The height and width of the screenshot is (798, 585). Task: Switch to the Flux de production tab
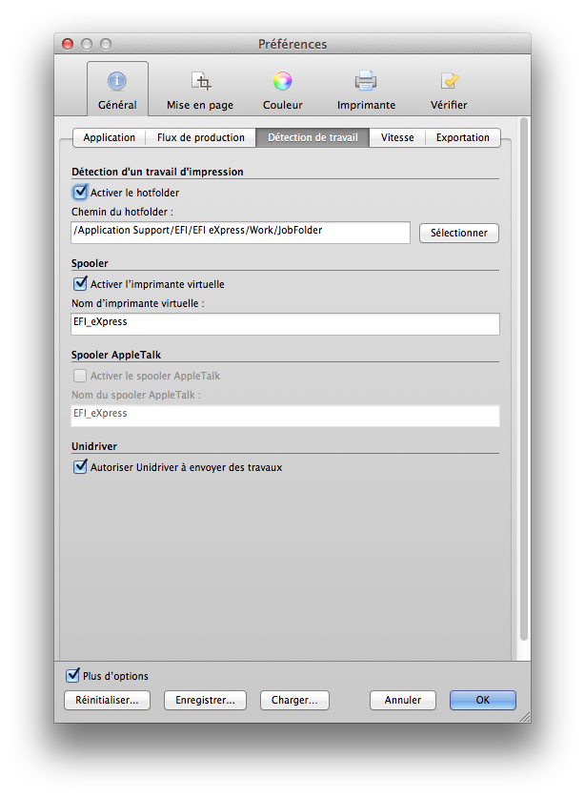[x=200, y=137]
